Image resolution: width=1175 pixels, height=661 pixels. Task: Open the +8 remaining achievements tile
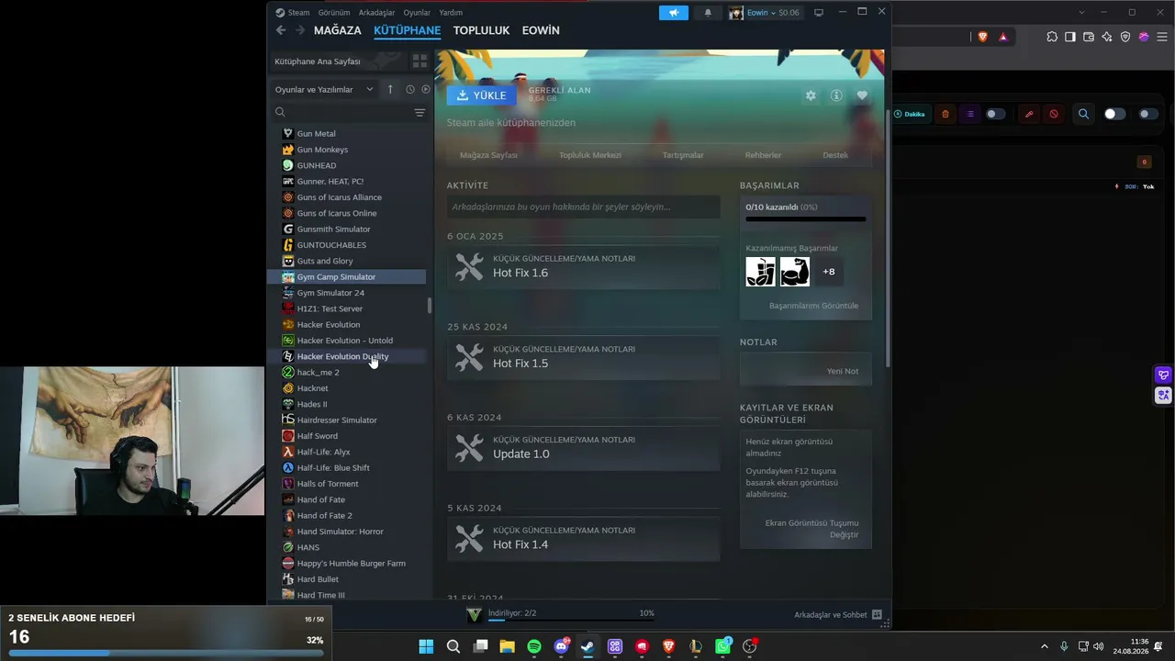click(829, 272)
